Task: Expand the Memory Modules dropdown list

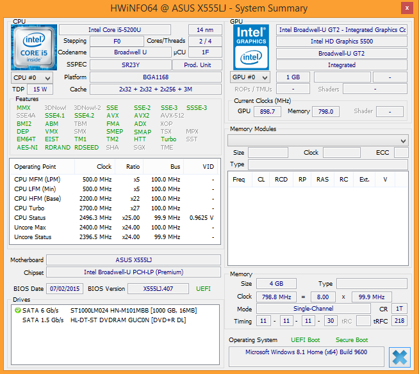Action: pos(318,141)
